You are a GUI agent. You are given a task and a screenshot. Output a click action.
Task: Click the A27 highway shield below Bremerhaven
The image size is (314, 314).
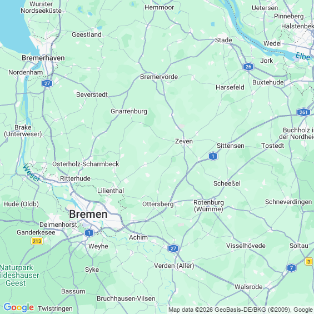(47, 83)
